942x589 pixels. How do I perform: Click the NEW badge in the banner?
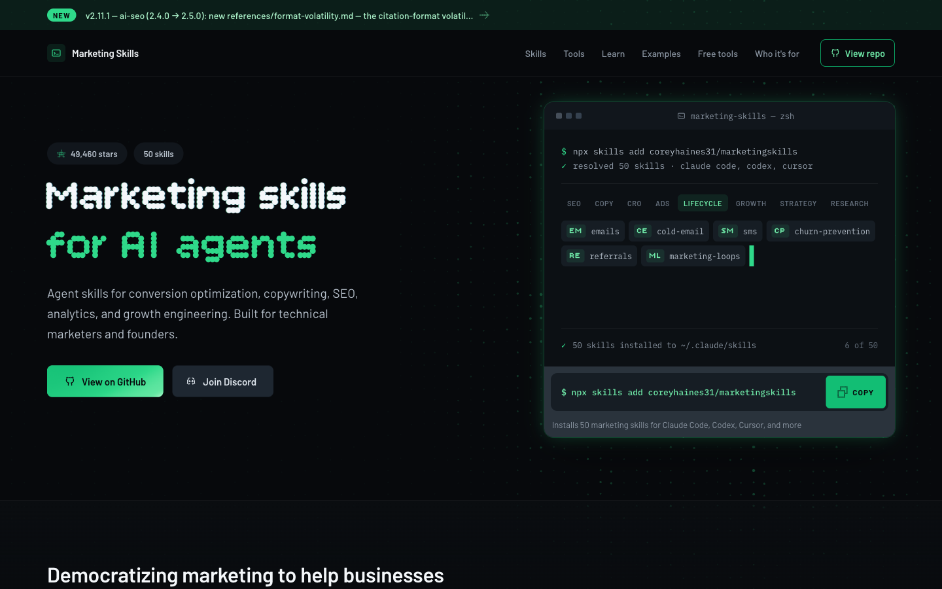pos(61,15)
